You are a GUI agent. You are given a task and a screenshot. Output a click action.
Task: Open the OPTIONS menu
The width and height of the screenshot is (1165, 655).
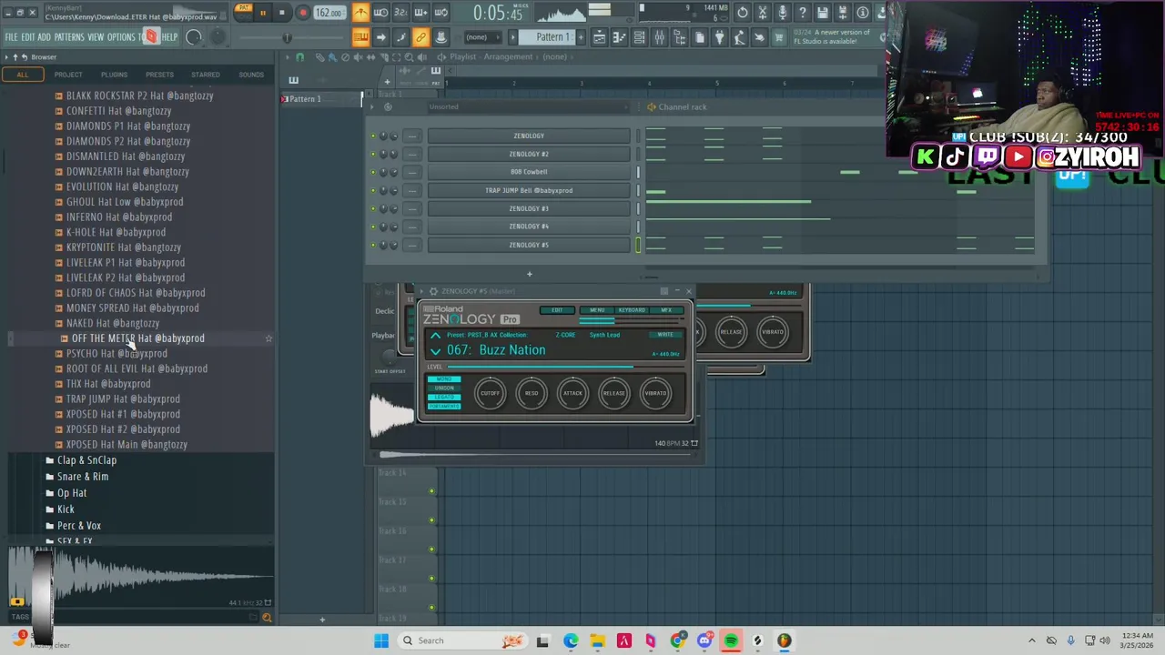click(x=121, y=37)
